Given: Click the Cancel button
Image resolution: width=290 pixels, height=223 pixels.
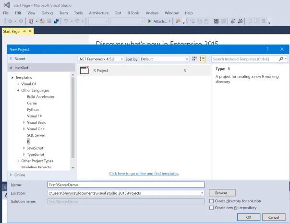Looking at the screenshot, I should click(x=274, y=217).
